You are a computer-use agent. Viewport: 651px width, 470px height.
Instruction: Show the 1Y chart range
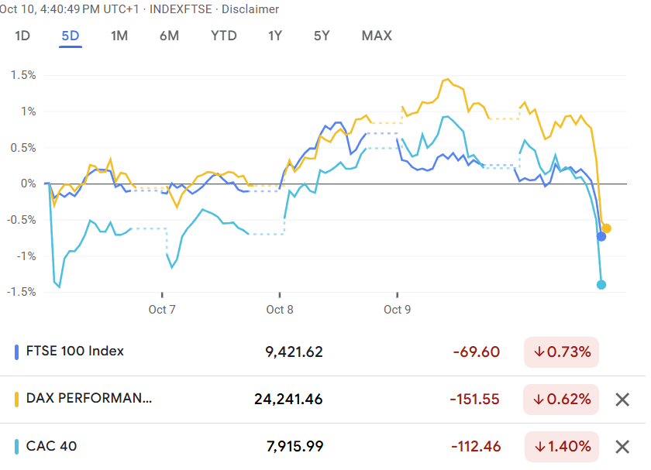[x=275, y=36]
